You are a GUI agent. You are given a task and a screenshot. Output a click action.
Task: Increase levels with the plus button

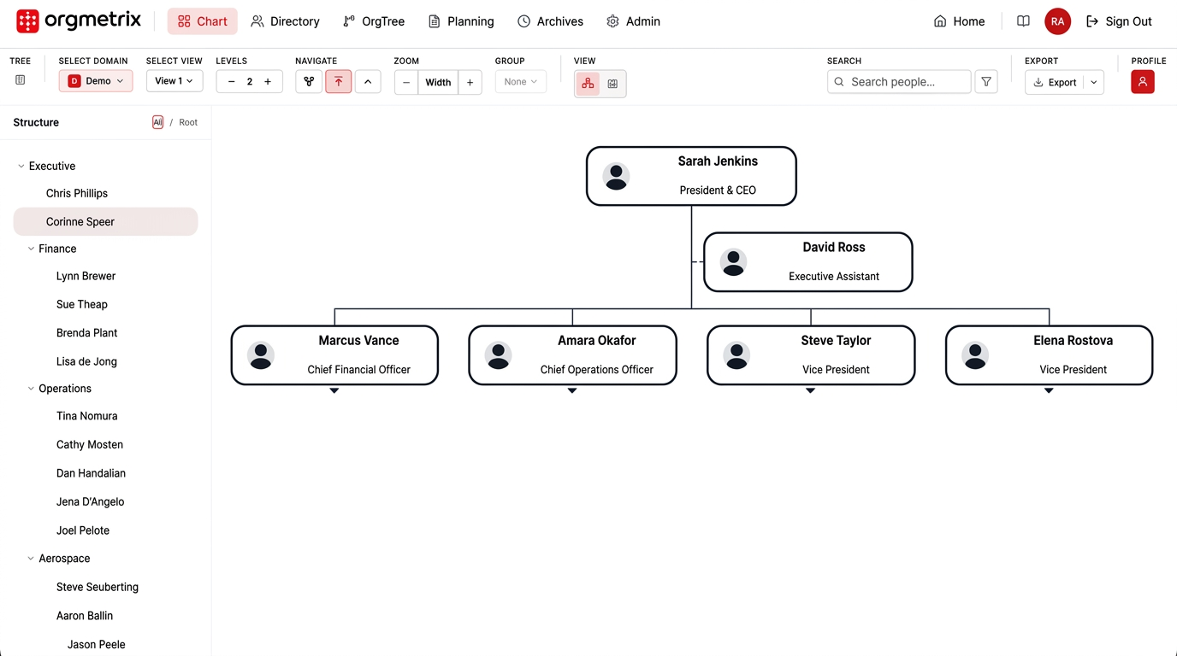point(268,82)
